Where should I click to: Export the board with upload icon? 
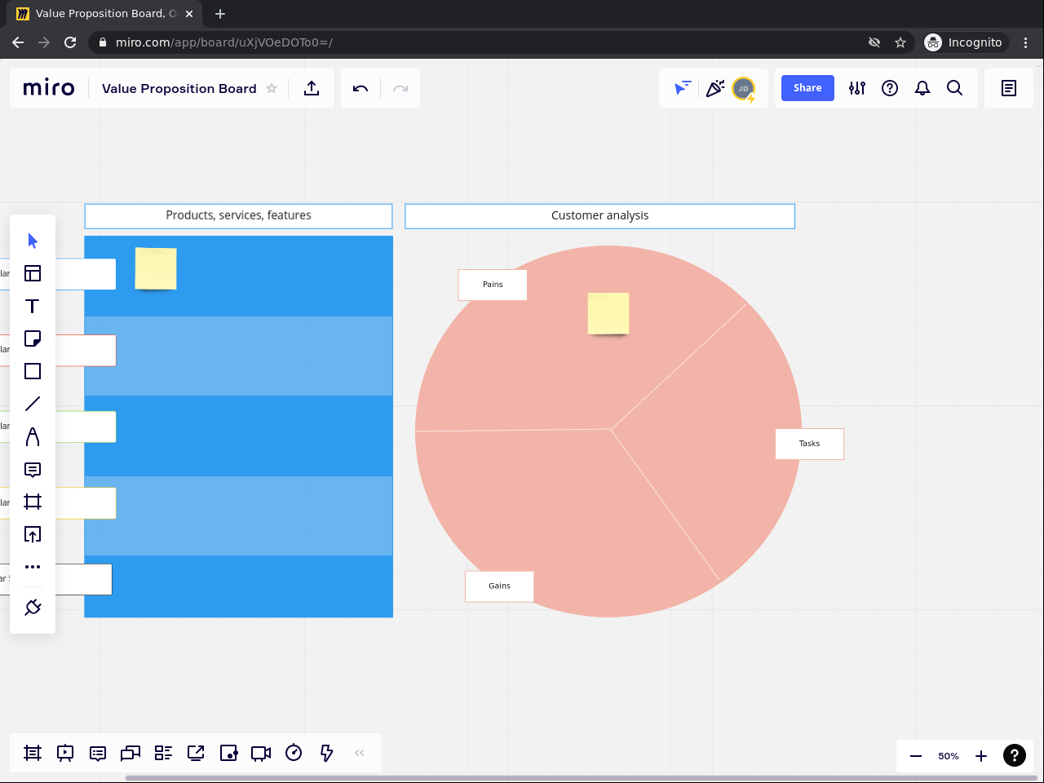pos(312,88)
